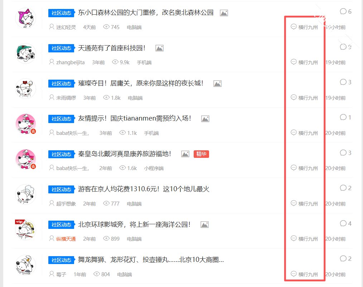Image resolution: width=363 pixels, height=287 pixels.
Task: Open the 东小口森林公园 post title
Action: tap(146, 13)
